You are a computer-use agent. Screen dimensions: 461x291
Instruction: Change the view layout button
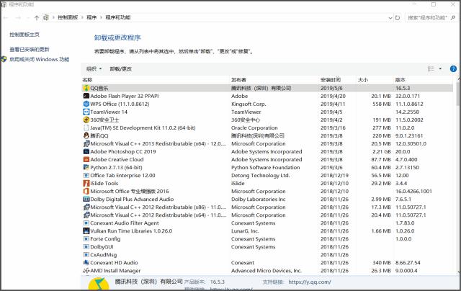pos(431,68)
